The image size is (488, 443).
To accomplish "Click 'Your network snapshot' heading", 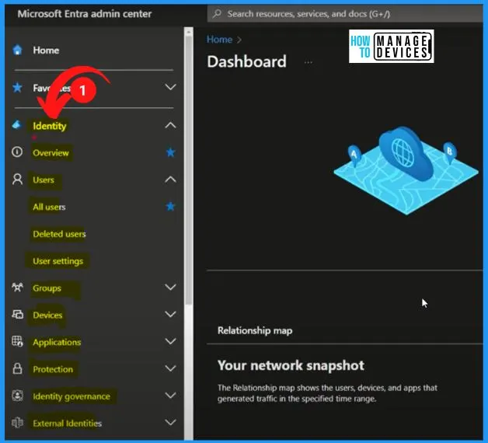I will pyautogui.click(x=291, y=365).
